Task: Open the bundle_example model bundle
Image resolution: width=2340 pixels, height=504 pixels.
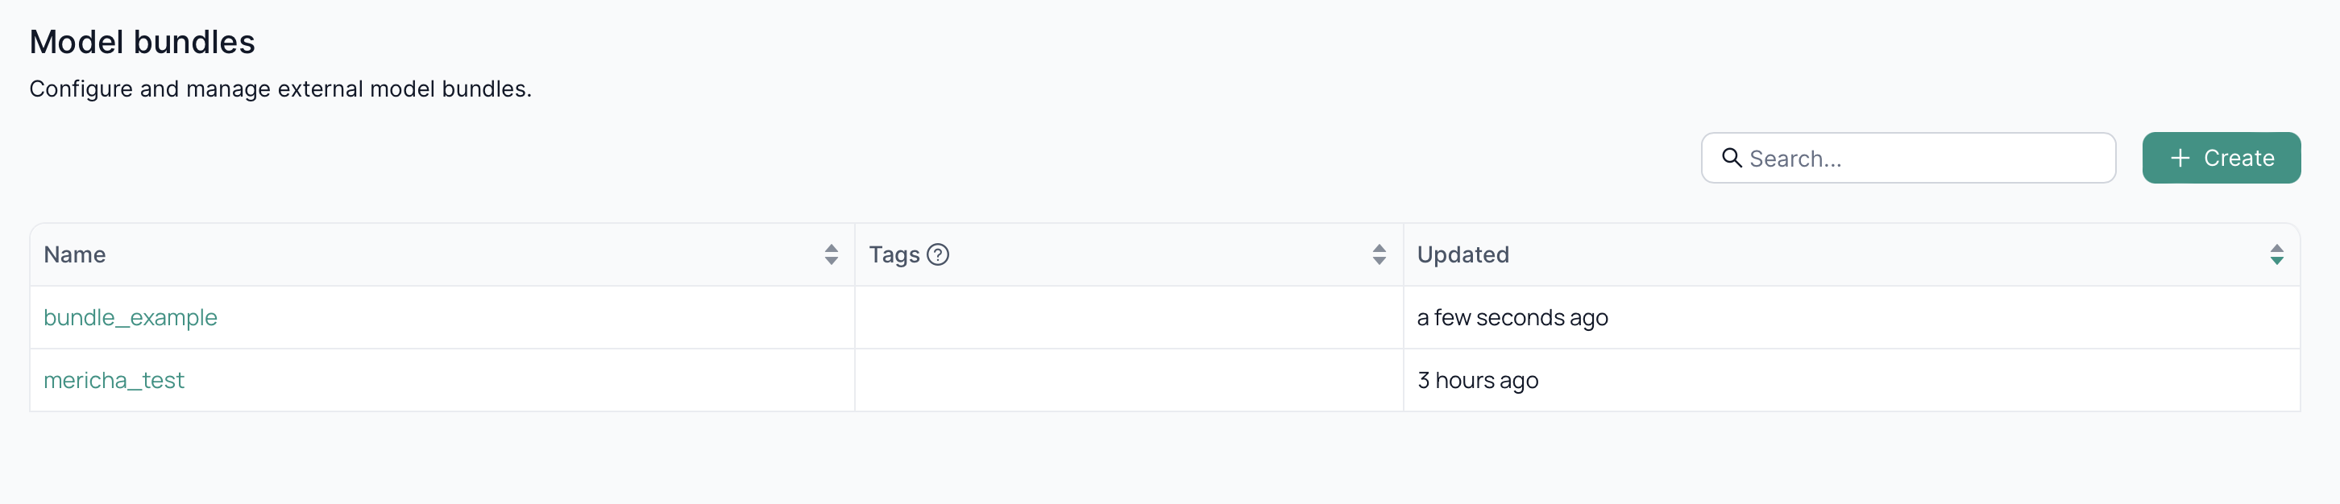Action: [130, 318]
